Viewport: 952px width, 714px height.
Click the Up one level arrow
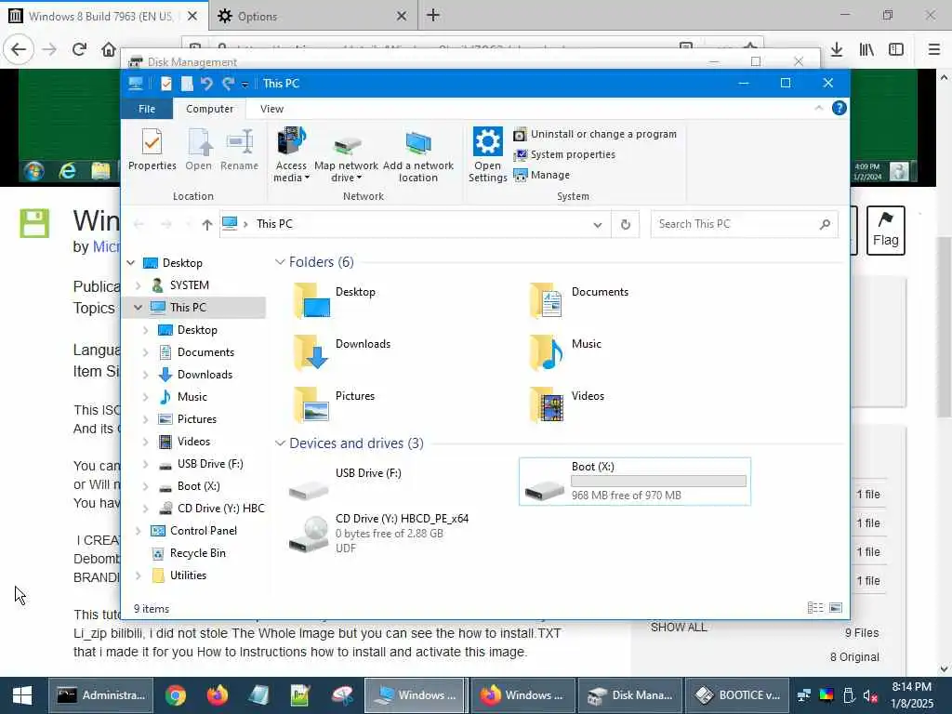(207, 225)
